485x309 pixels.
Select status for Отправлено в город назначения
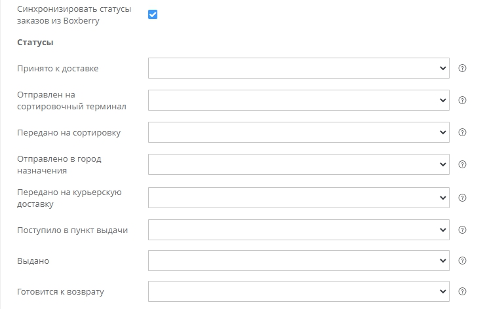point(298,164)
